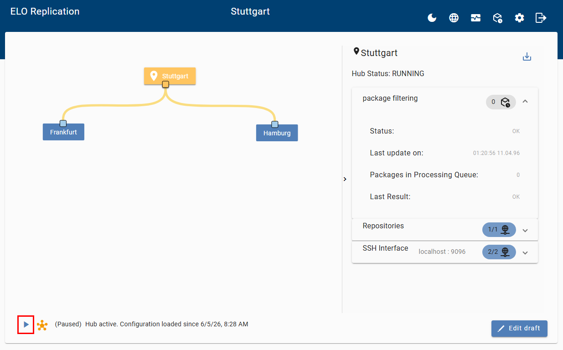The height and width of the screenshot is (350, 563).
Task: Click Hamburg node's connector port
Action: click(274, 124)
